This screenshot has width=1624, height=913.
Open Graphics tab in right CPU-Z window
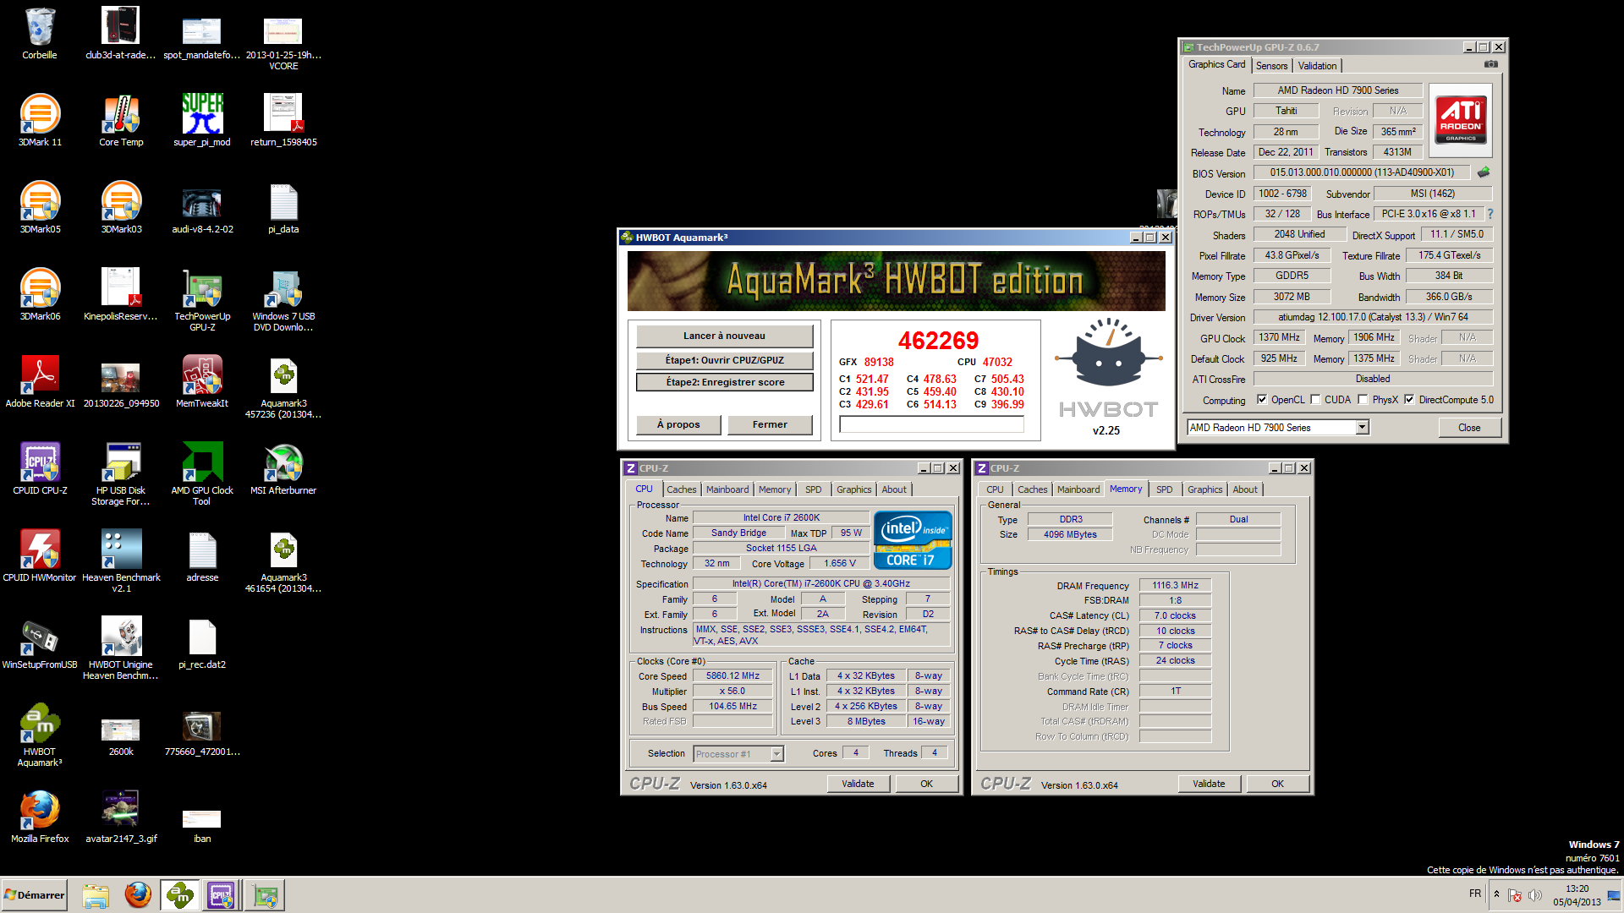click(x=1205, y=489)
